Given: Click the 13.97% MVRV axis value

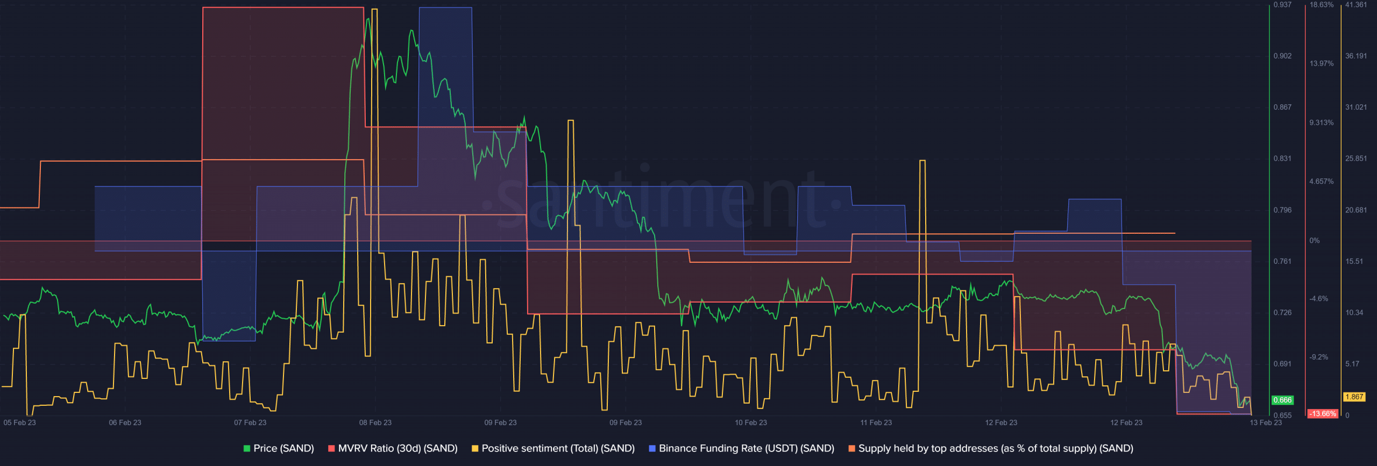Looking at the screenshot, I should point(1322,63).
